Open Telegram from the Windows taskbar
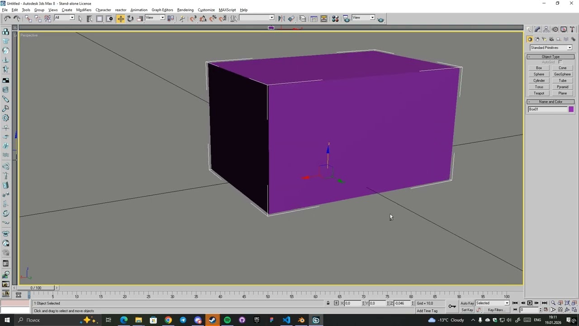579x326 pixels. [x=183, y=320]
